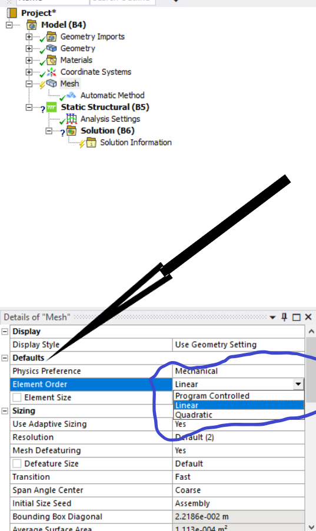Click the Project notebook icon
The width and height of the screenshot is (316, 531).
point(12,13)
